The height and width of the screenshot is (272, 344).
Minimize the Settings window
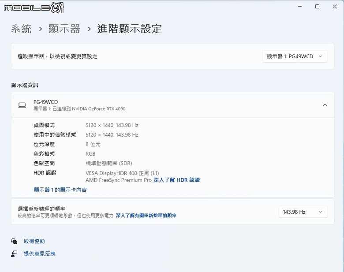[300, 7]
